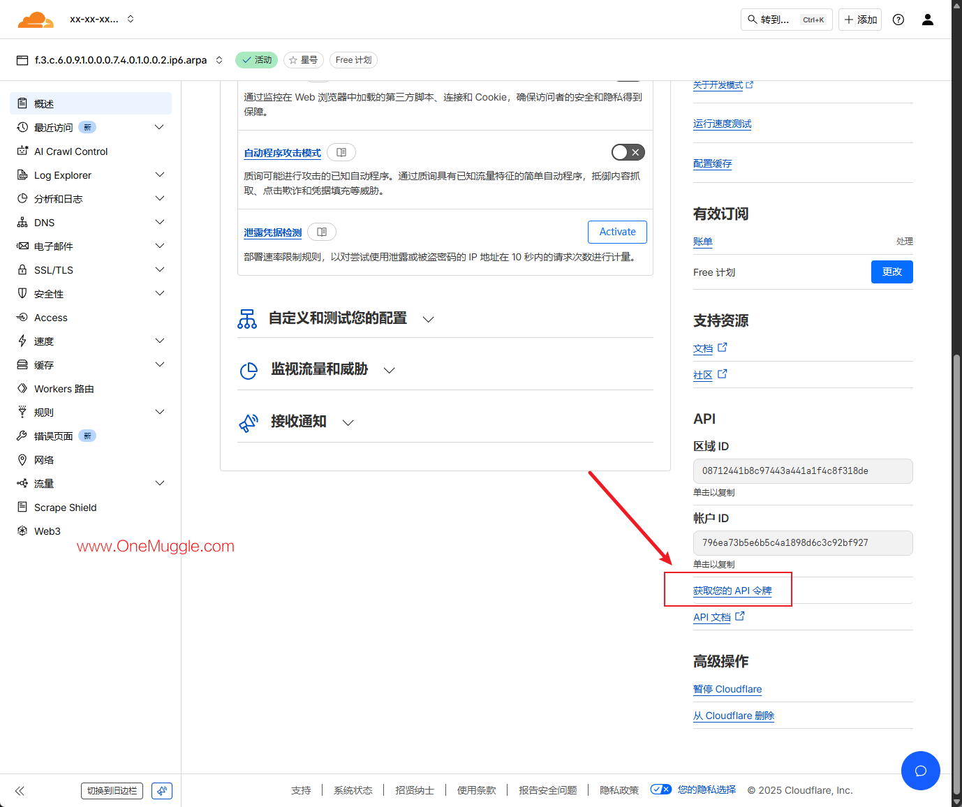This screenshot has width=962, height=807.
Task: Click the megaphone feedback icon in sidebar footer
Action: coord(162,791)
